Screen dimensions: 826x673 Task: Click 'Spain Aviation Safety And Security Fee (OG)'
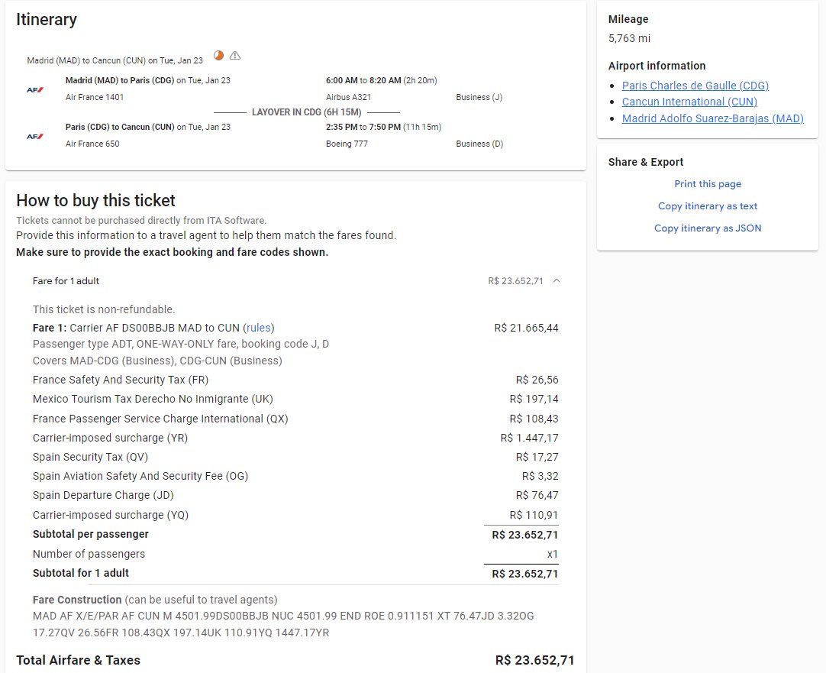coord(140,476)
